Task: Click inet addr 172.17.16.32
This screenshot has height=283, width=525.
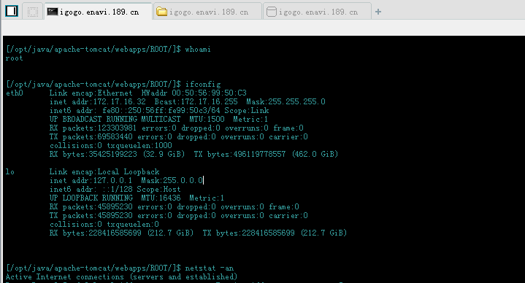Action: point(97,101)
